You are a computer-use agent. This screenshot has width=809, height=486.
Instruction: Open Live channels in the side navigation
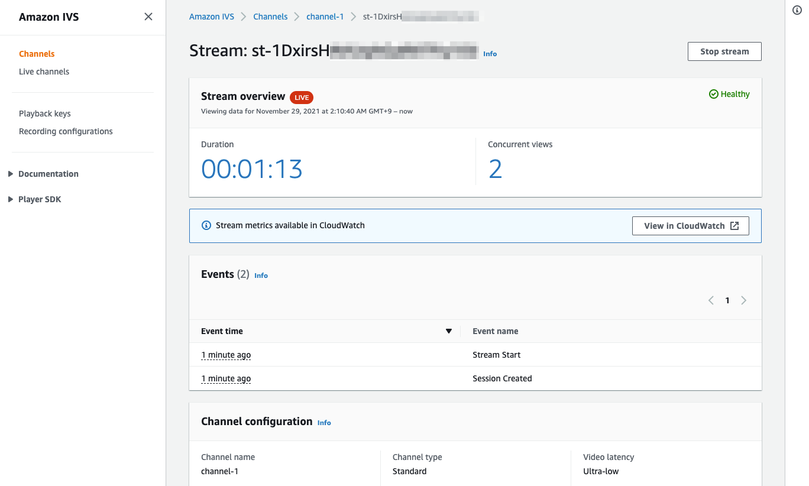(x=44, y=72)
